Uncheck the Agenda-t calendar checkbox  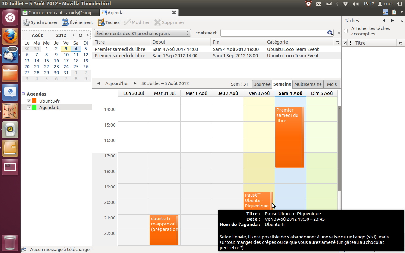pos(29,108)
